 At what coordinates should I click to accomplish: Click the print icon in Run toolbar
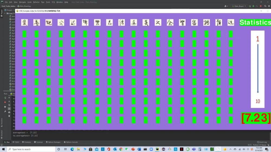pos(9,112)
